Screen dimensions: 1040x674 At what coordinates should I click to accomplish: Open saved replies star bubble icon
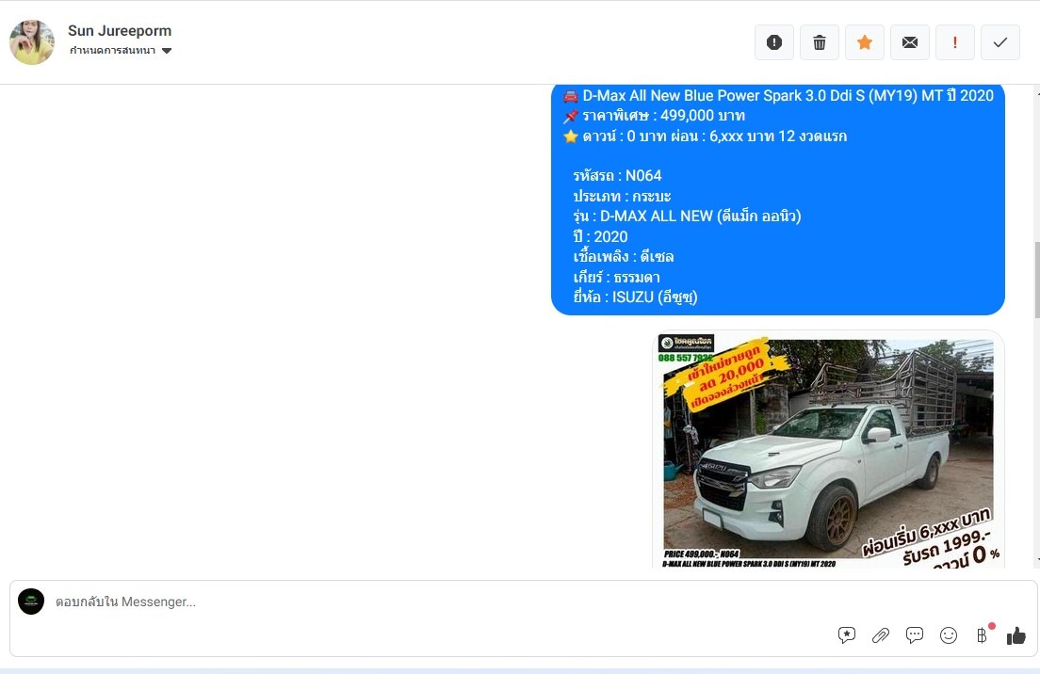[846, 634]
